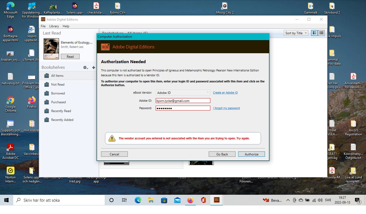Open Moog City 2 desktop icon
366x214 pixels.
[225, 8]
